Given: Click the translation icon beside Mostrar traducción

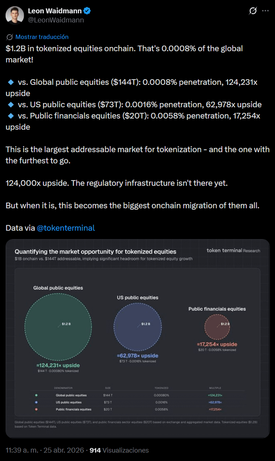Looking at the screenshot, I should (x=9, y=37).
